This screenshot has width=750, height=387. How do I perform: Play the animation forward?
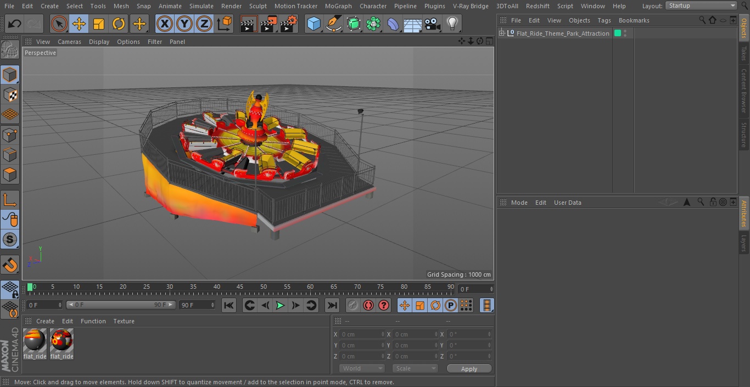pos(280,305)
